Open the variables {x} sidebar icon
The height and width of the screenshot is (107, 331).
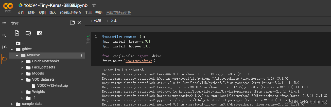pyautogui.click(x=4, y=47)
